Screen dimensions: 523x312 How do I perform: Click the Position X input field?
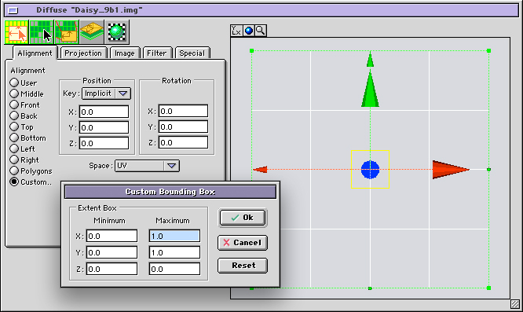click(104, 112)
